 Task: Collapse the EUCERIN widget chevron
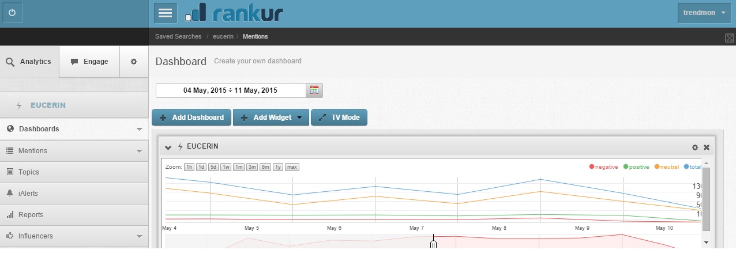(168, 147)
